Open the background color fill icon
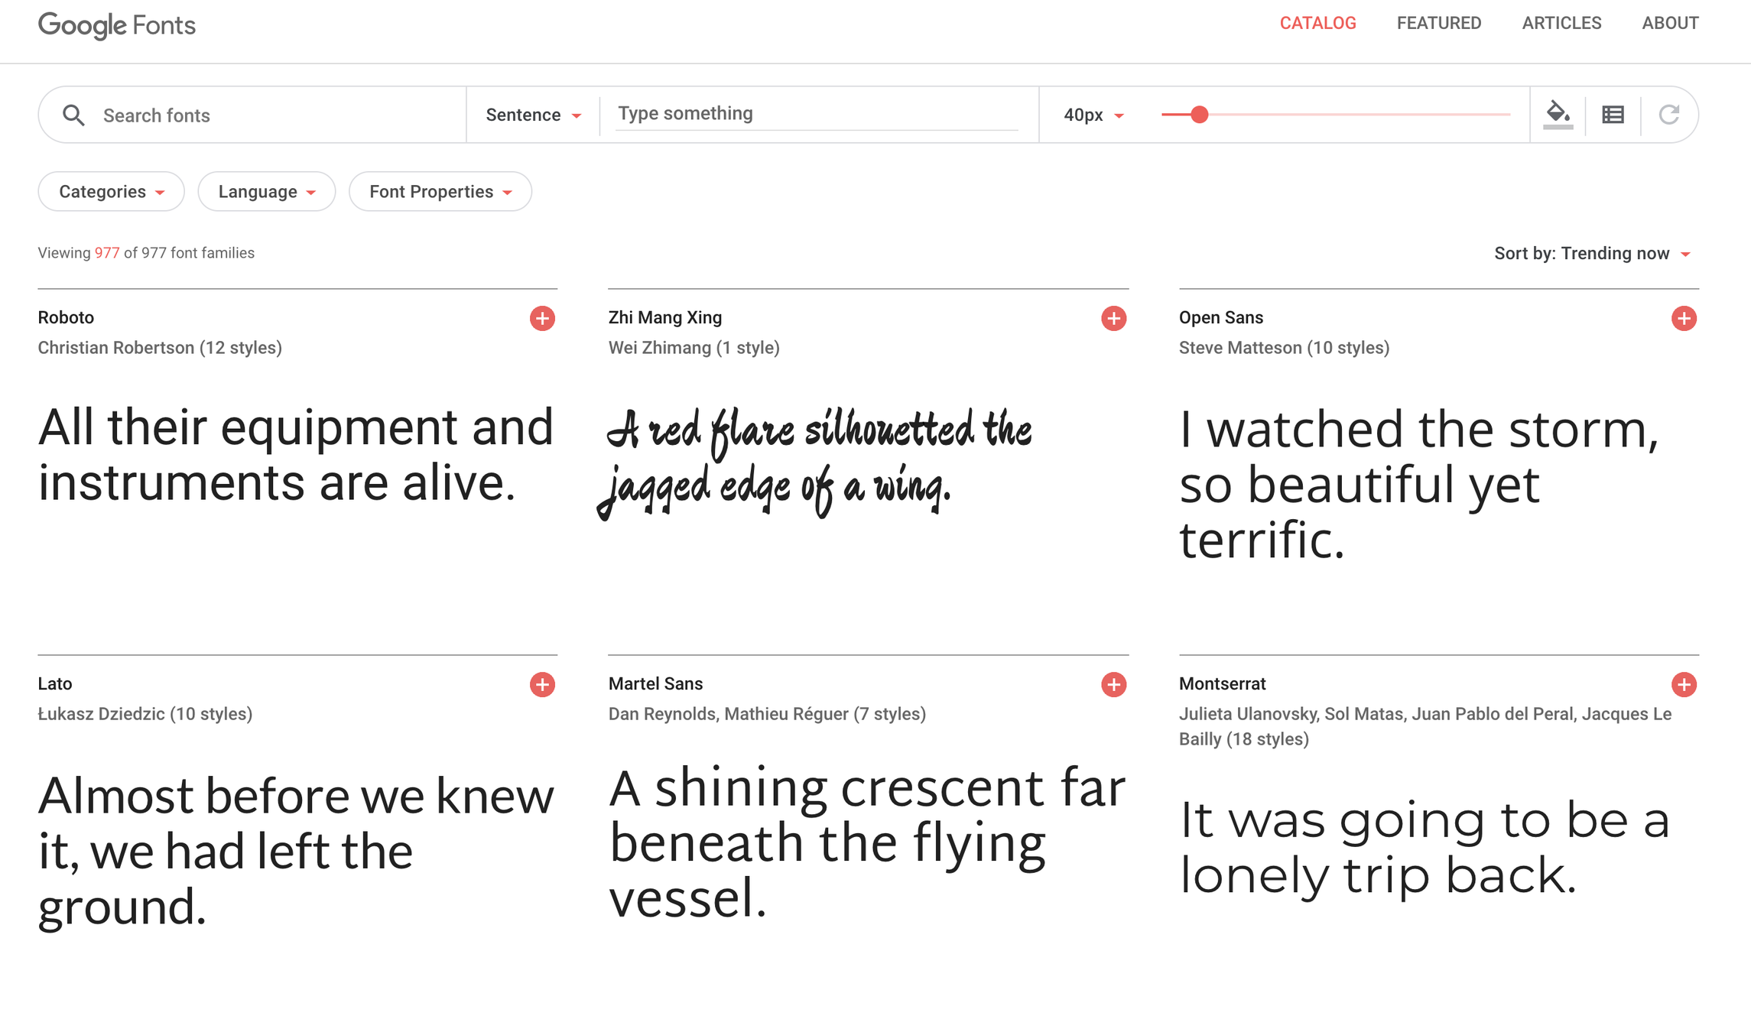Screen dimensions: 1751x1032 click(1558, 115)
